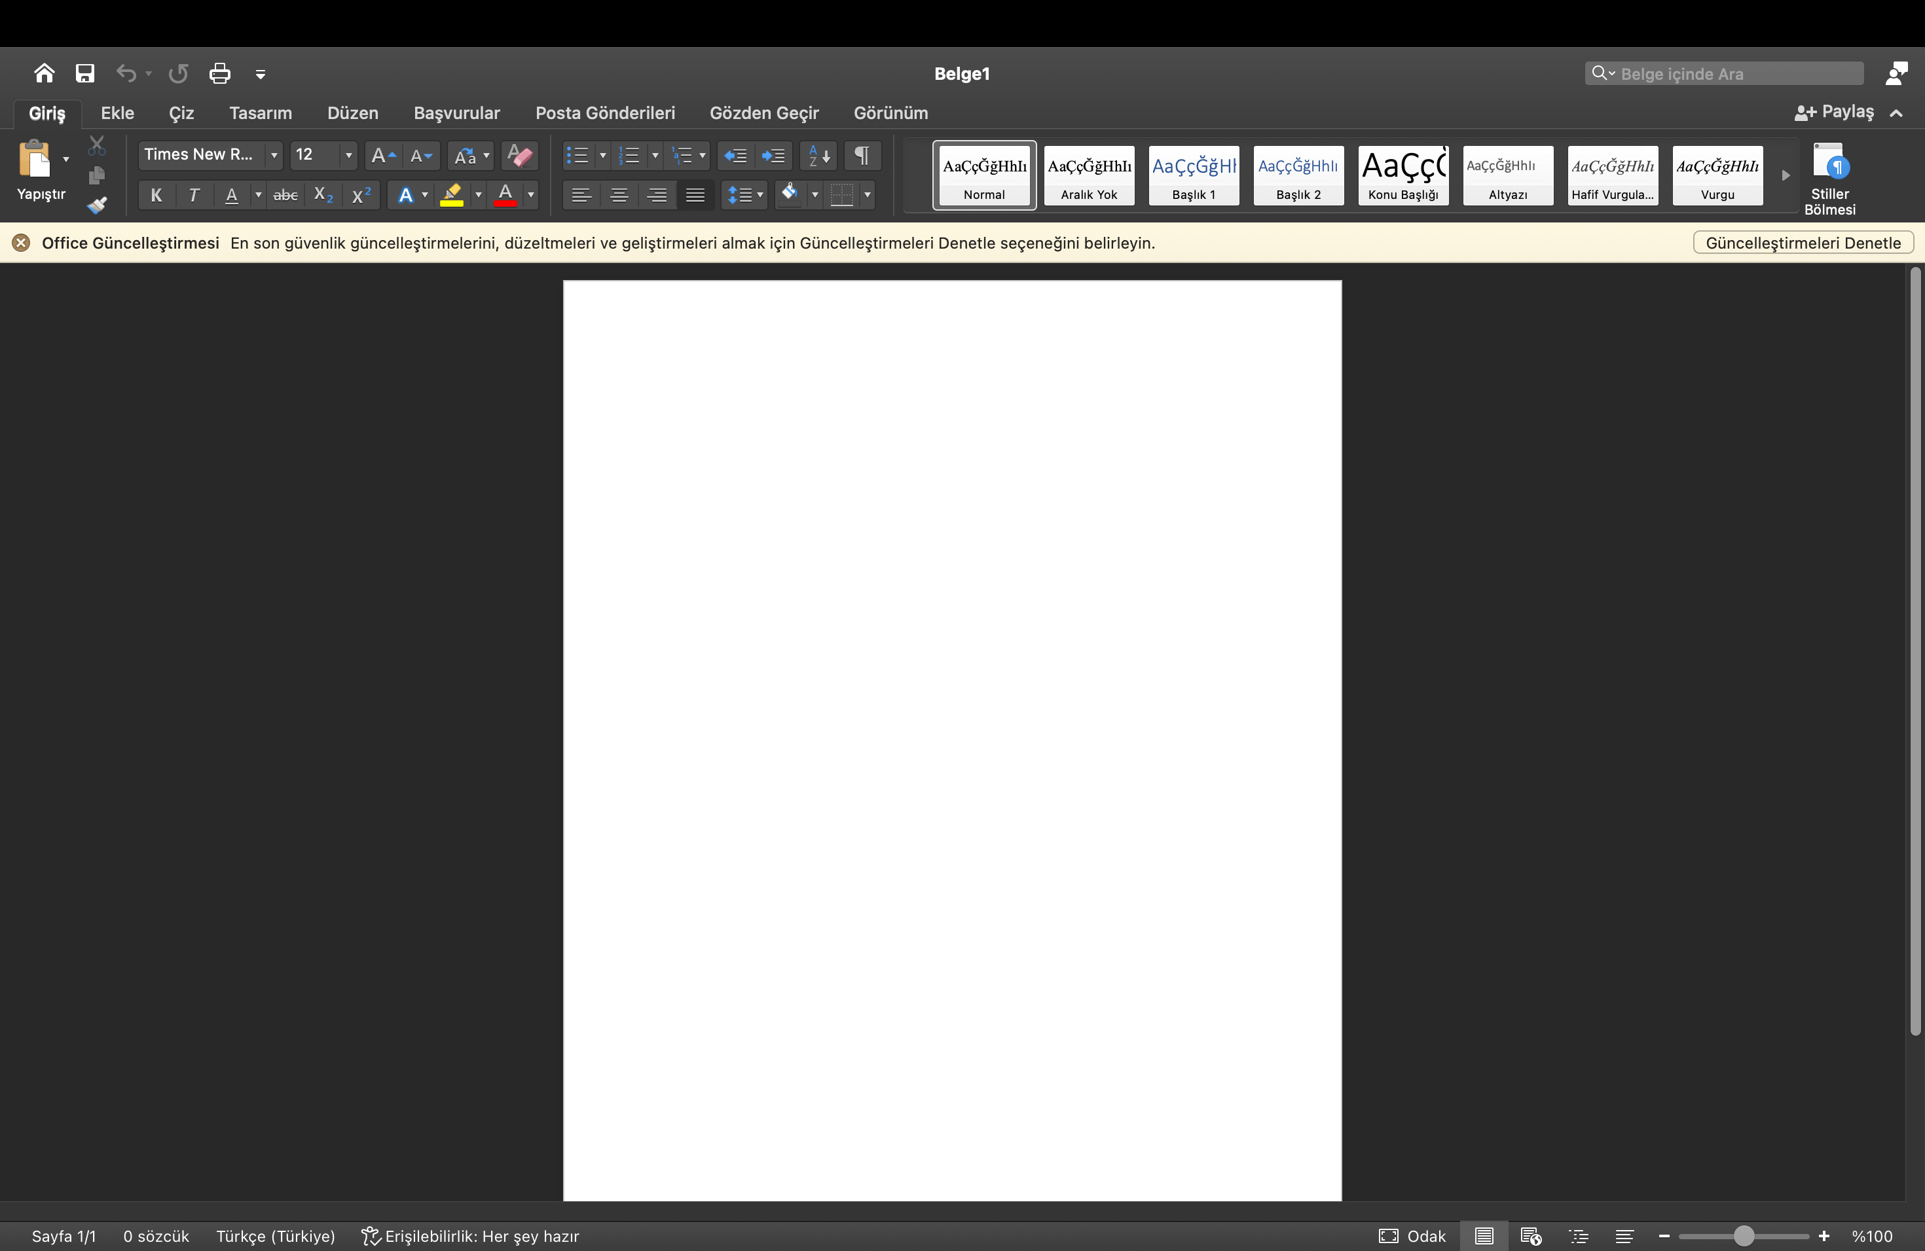
Task: Apply subscript formatting
Action: 323,195
